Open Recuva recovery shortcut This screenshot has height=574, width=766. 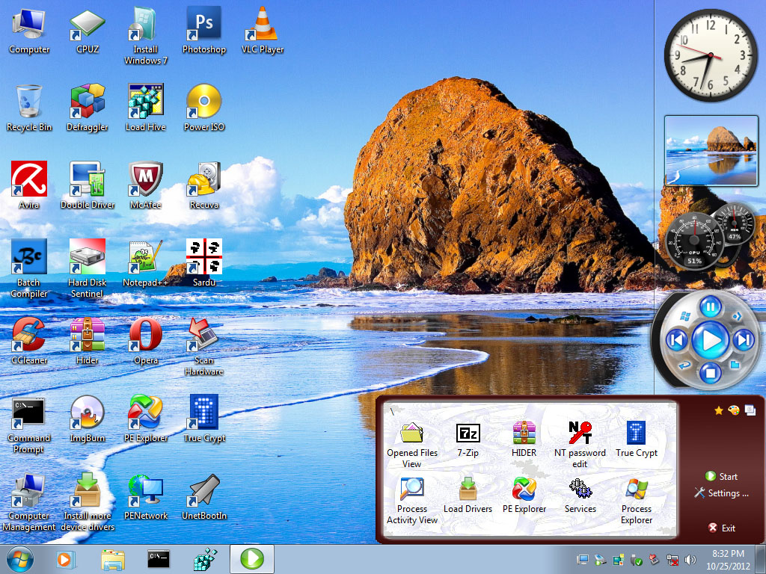pos(203,185)
